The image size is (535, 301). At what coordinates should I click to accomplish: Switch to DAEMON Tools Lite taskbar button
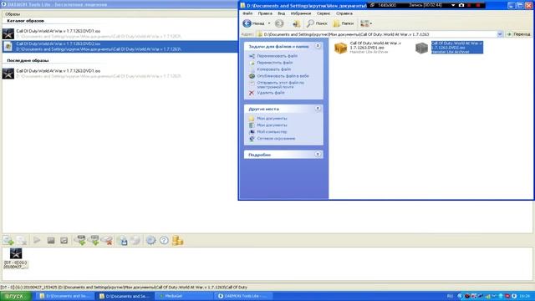[x=244, y=296]
